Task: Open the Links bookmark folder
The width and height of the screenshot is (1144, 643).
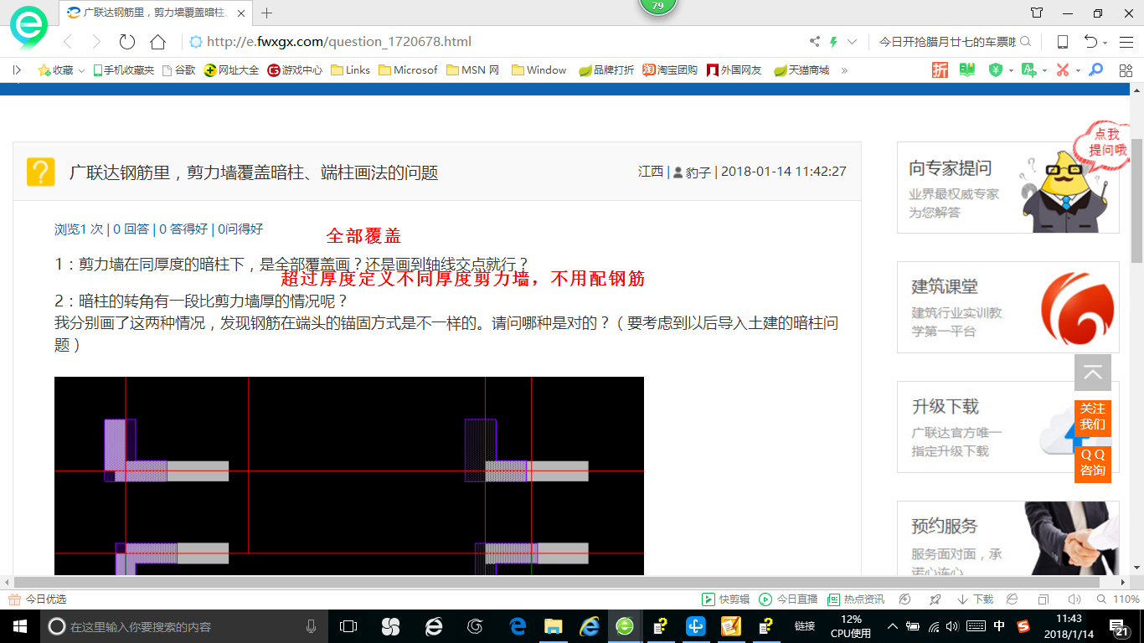Action: (x=351, y=70)
